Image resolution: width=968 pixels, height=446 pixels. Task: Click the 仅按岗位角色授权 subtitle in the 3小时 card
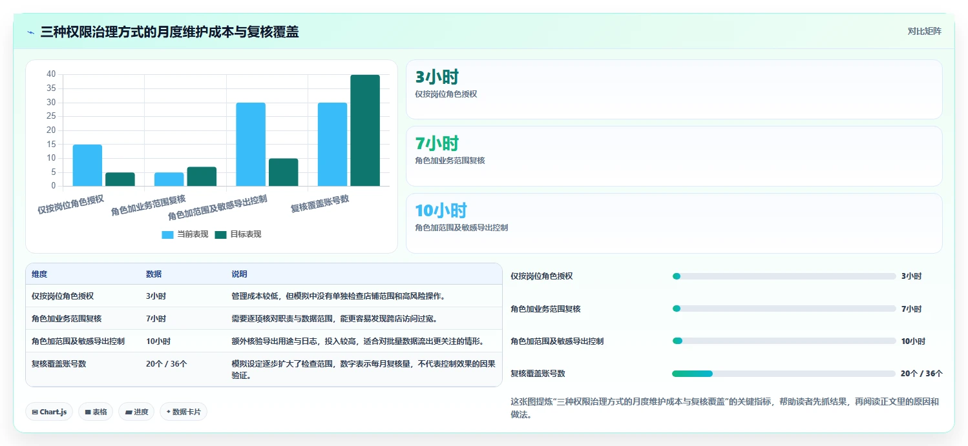point(446,94)
